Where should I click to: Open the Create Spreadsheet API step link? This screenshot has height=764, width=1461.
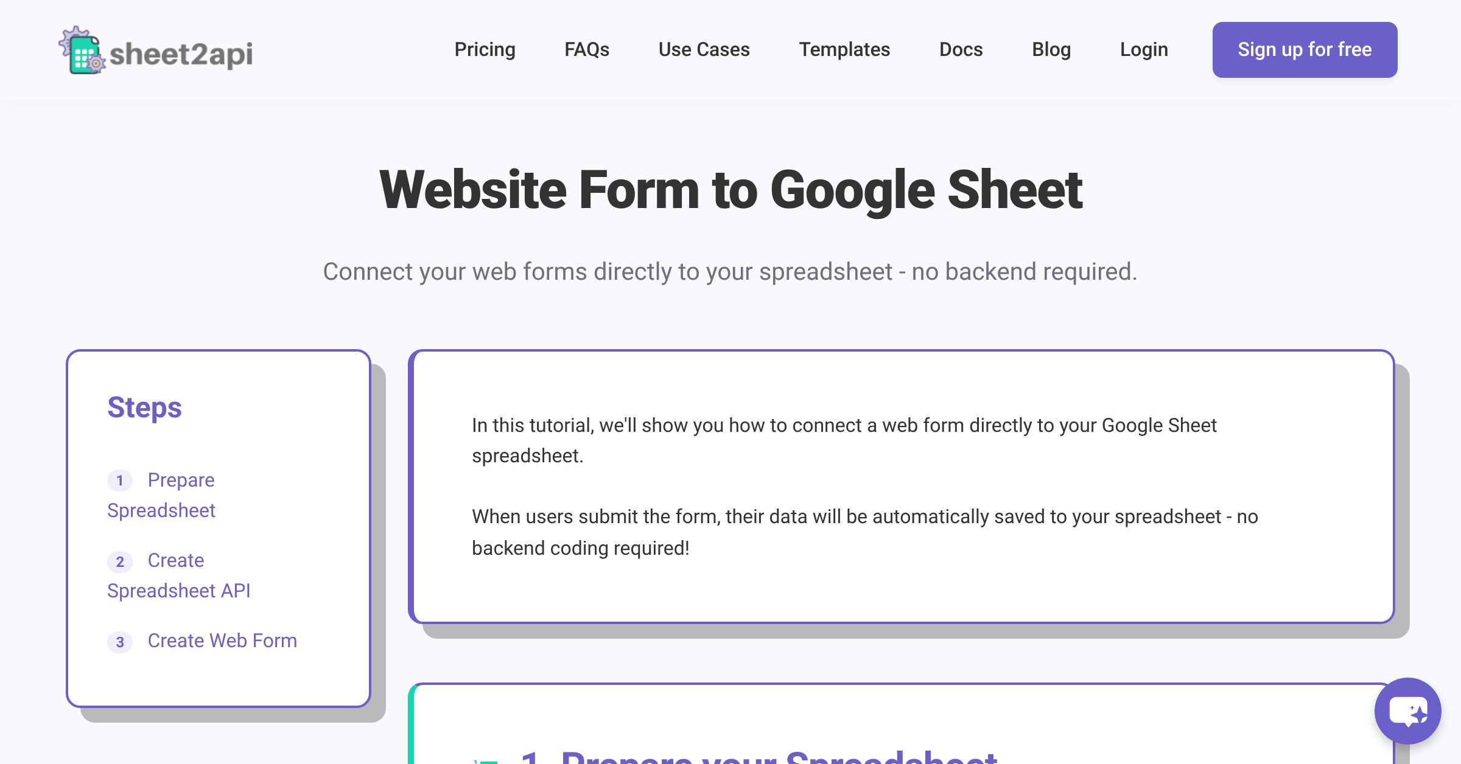179,575
